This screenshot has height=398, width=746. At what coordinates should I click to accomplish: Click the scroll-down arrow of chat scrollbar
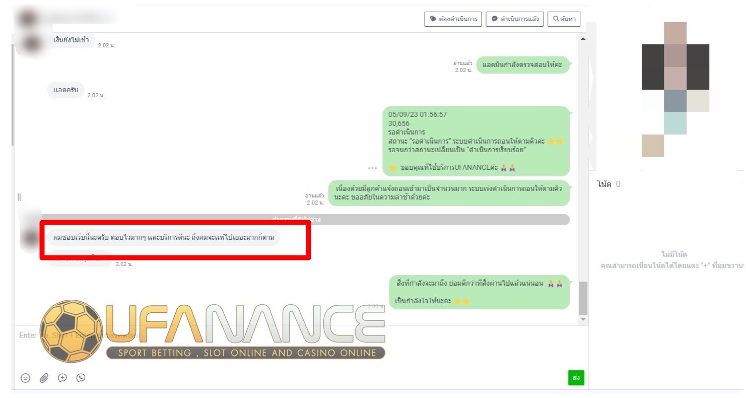[x=583, y=319]
